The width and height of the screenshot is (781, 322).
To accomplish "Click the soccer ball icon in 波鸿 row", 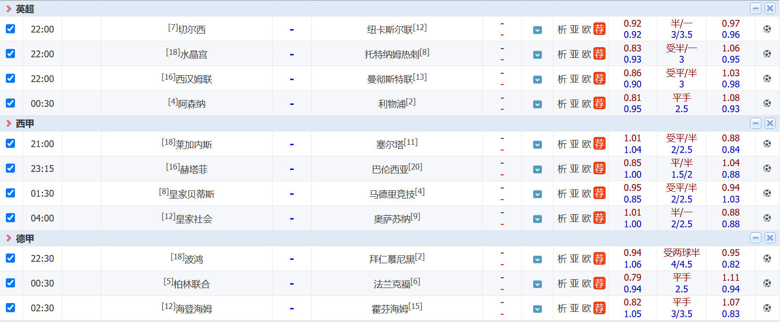I will 767,258.
